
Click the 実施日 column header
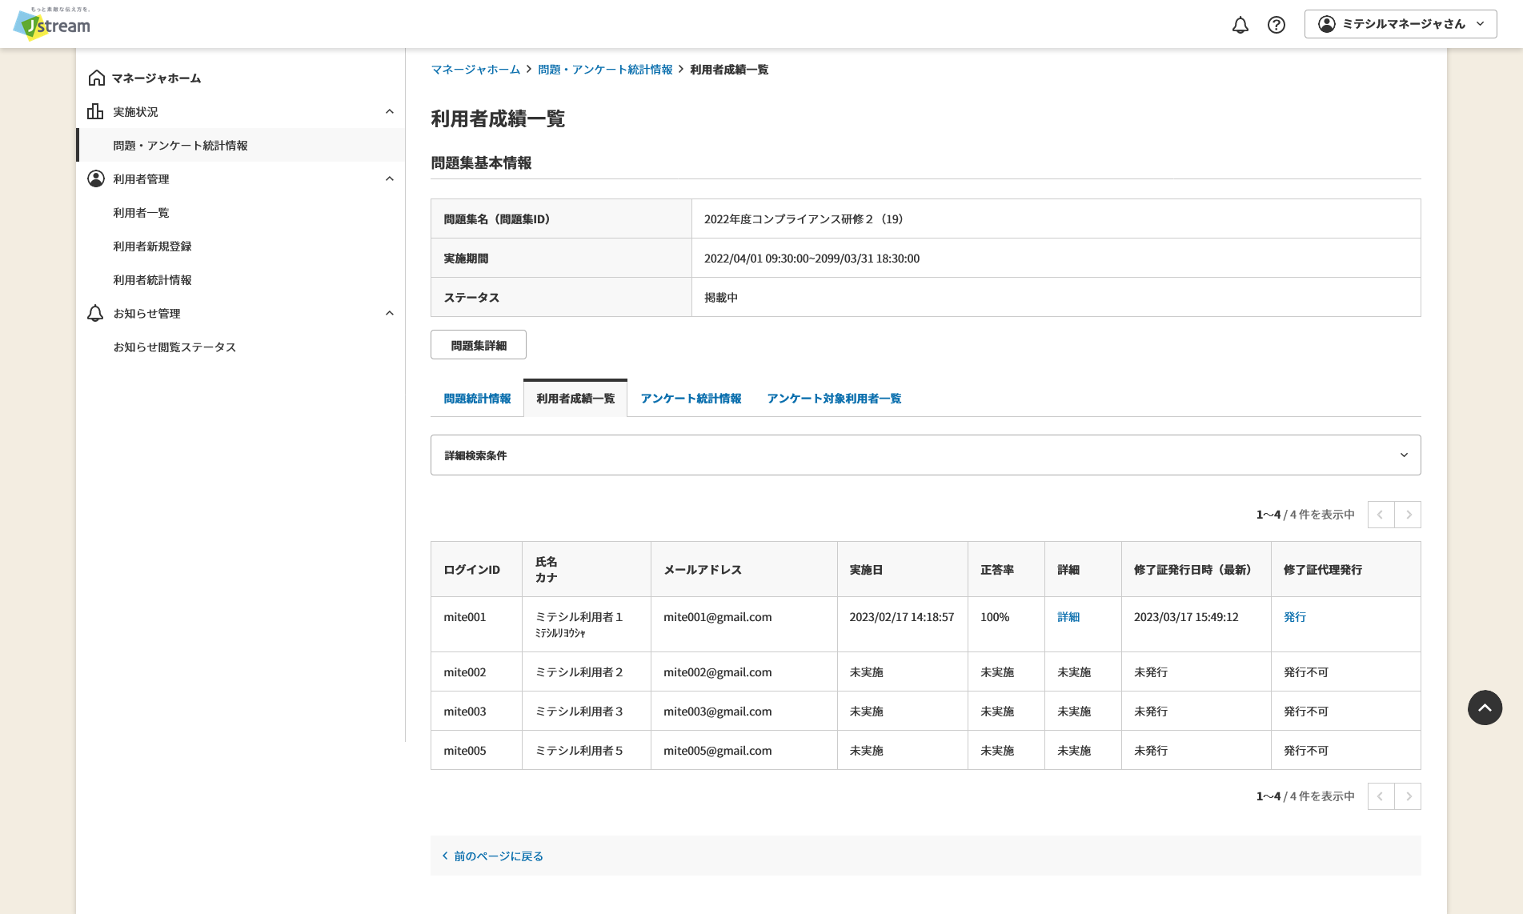click(903, 569)
